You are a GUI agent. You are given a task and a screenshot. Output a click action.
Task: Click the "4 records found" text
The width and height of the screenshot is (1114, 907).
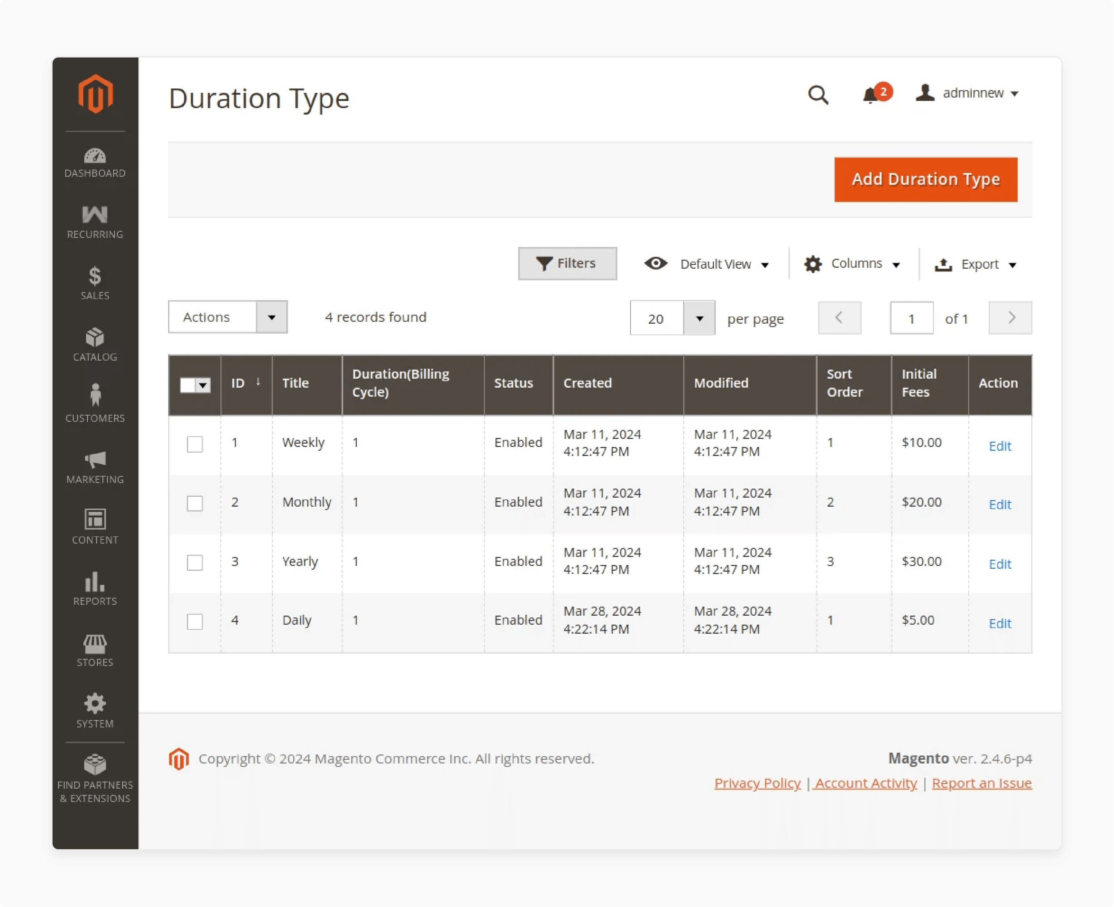click(x=375, y=317)
